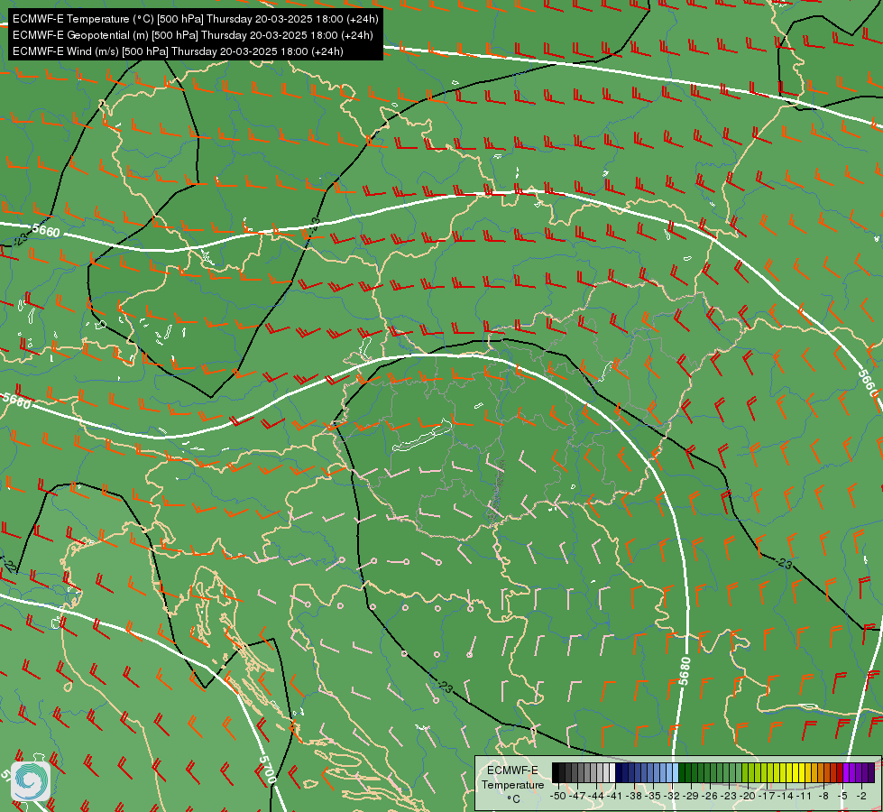Select the -44 value in the legend
883x812 pixels.
[x=596, y=796]
